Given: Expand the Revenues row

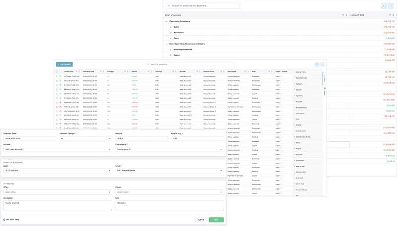Looking at the screenshot, I should pos(171,33).
